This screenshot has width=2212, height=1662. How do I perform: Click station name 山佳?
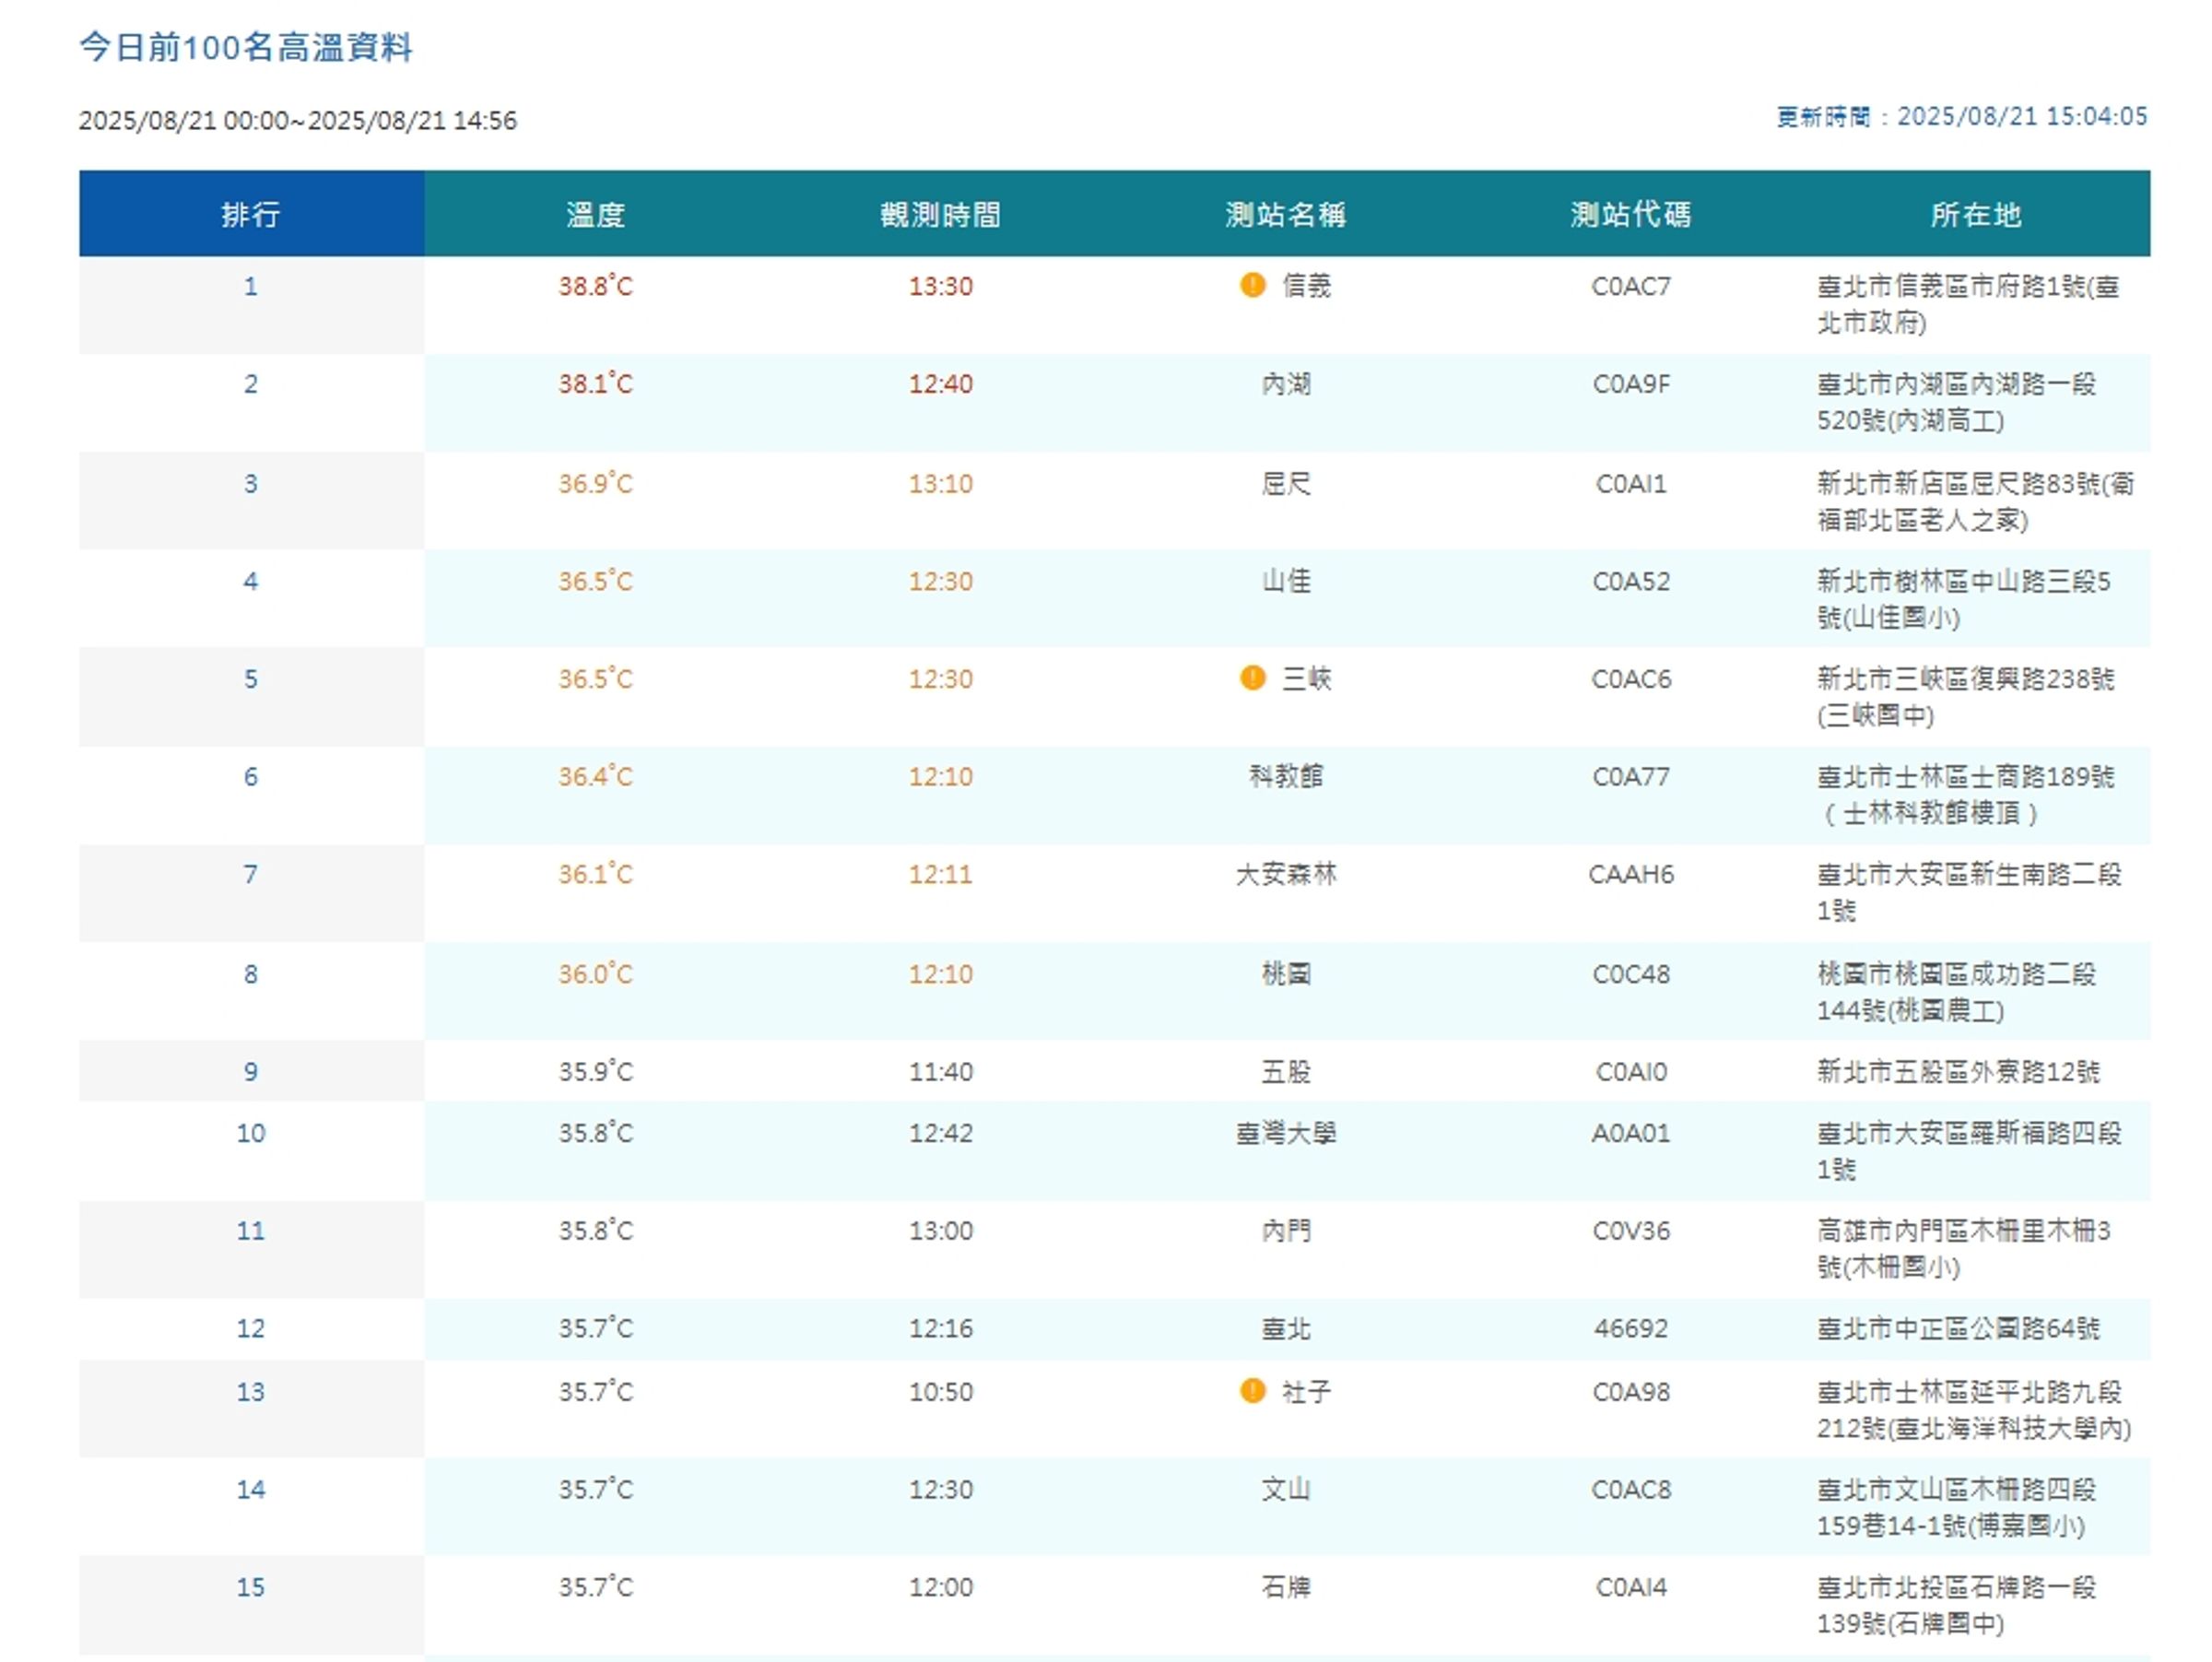[x=1286, y=581]
